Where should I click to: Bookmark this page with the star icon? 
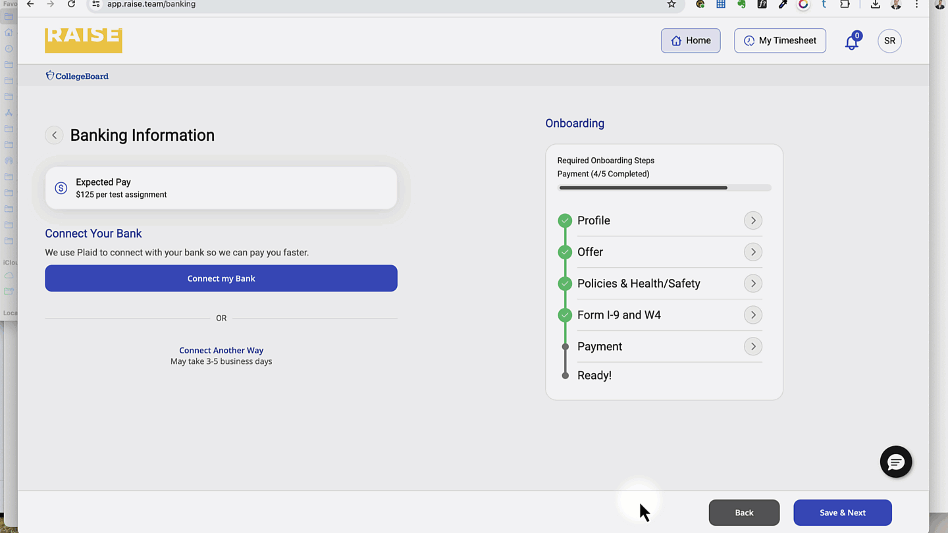(671, 5)
